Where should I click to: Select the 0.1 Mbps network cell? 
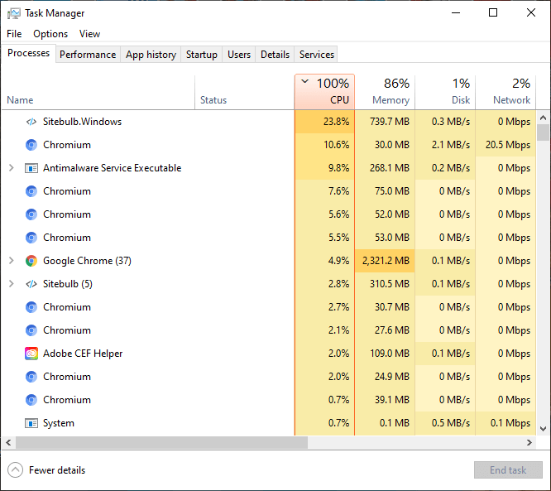(505, 423)
